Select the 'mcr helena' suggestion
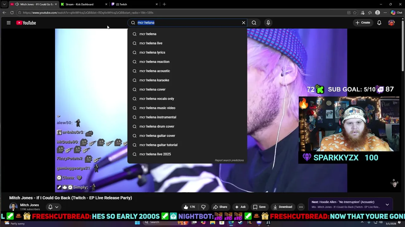 click(187, 34)
